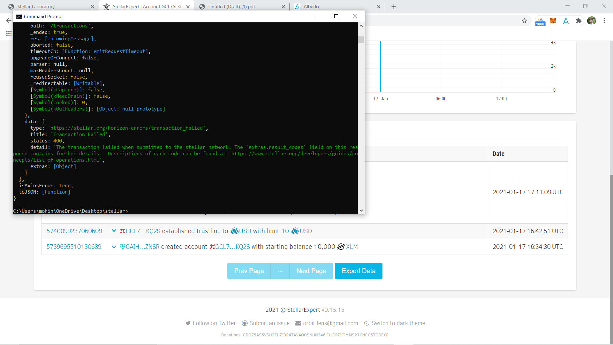Expand details of the created account row
This screenshot has width=613, height=345.
click(x=114, y=247)
